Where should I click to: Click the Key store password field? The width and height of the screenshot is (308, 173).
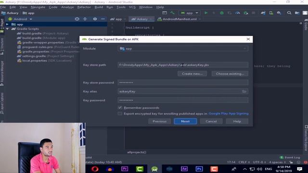183,83
